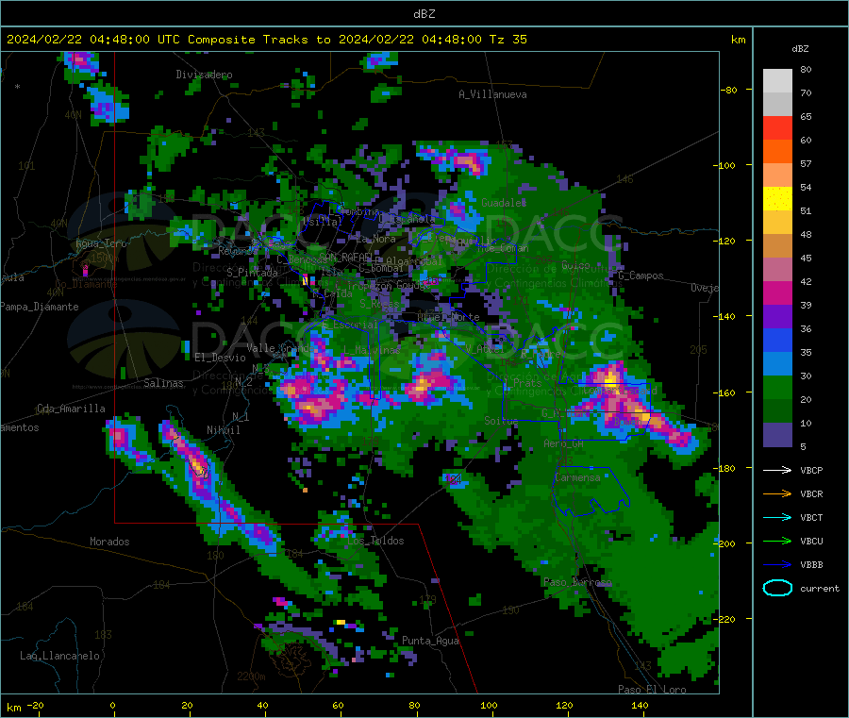Screen dimensions: 849x718
Task: Click the Nihuil map label
Action: [223, 430]
